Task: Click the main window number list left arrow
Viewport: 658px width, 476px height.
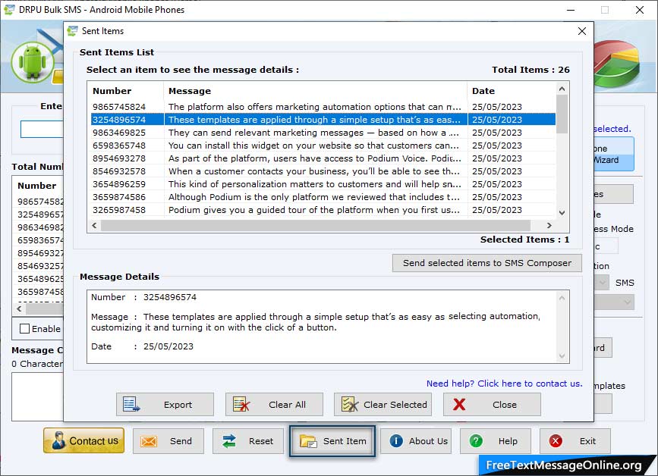Action: (19, 308)
